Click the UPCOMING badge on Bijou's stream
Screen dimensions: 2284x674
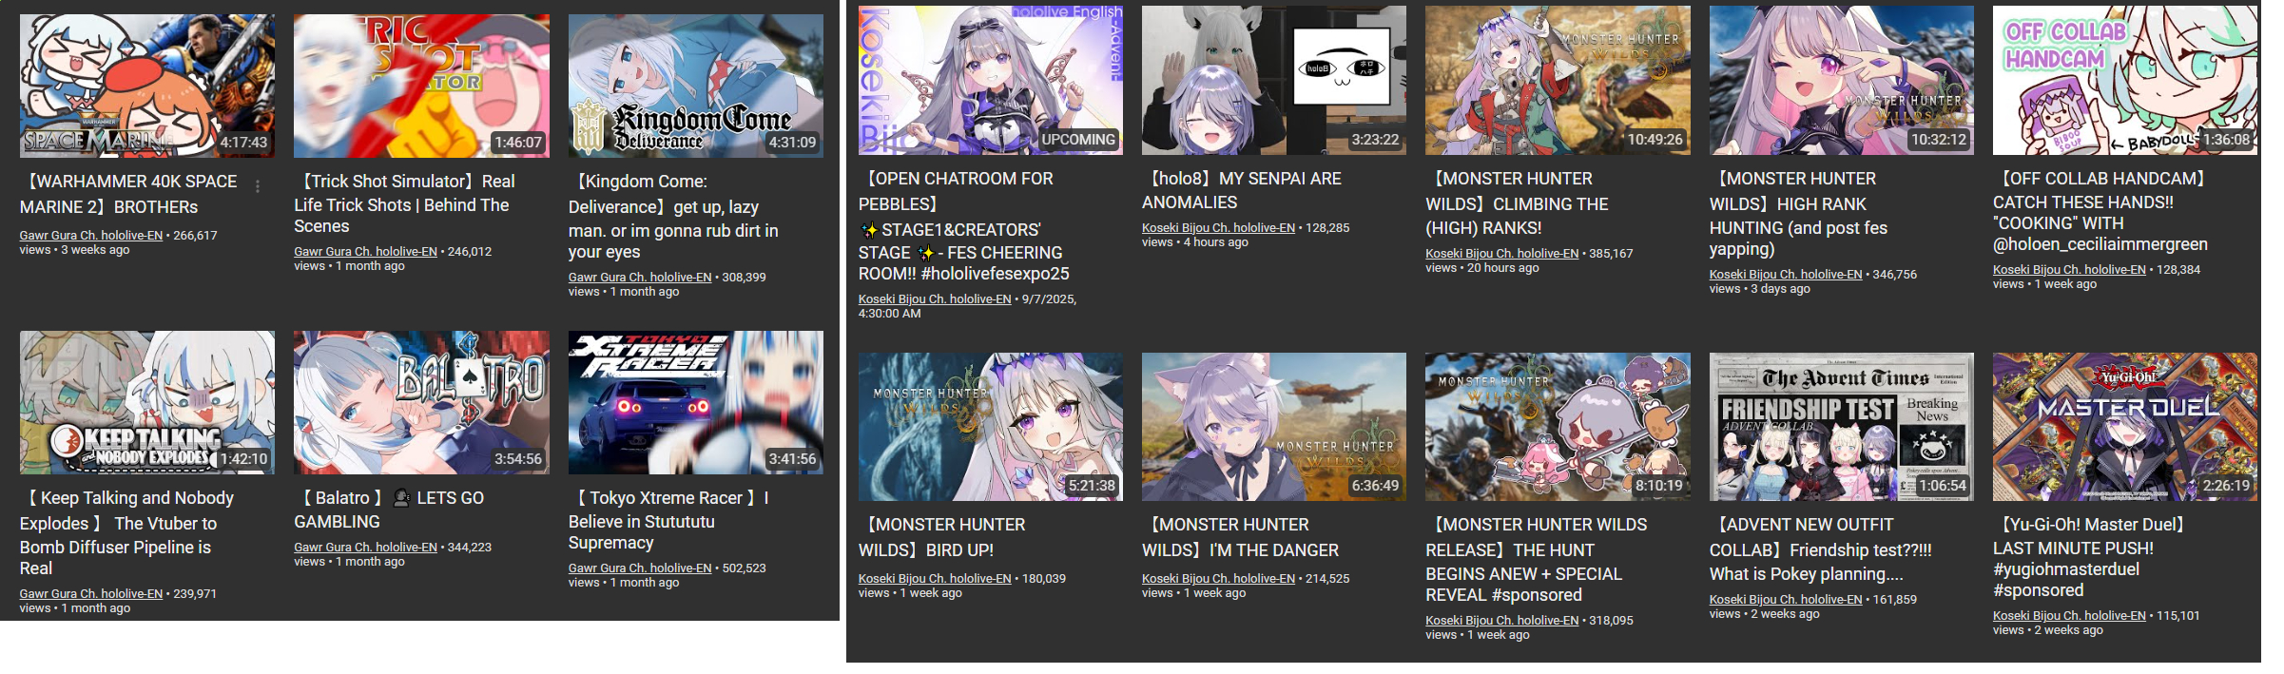tap(1078, 140)
